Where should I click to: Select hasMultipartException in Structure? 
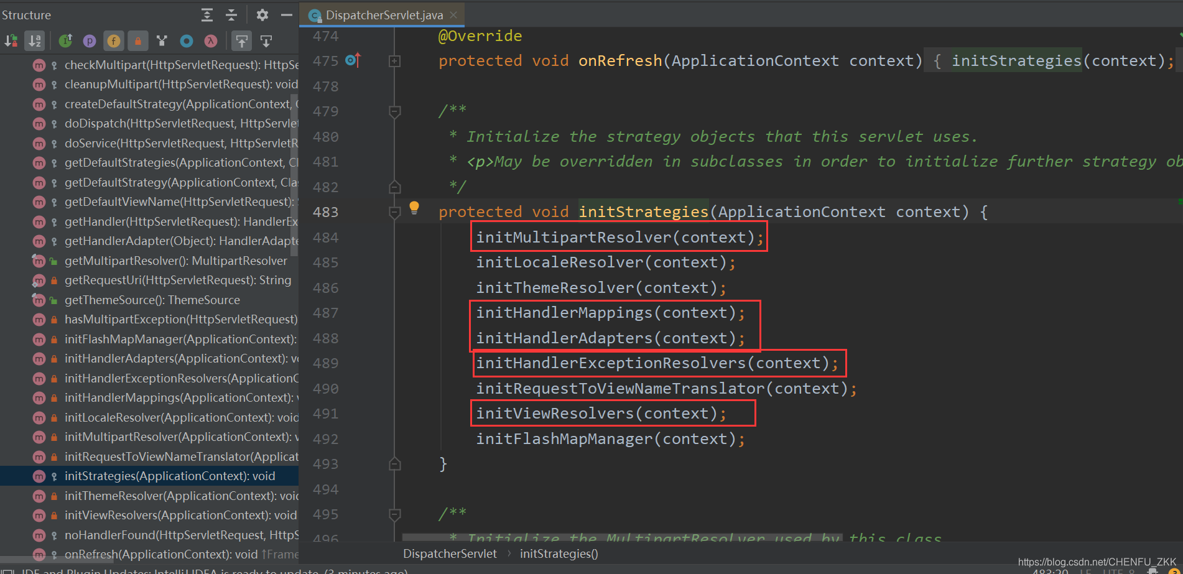click(149, 319)
